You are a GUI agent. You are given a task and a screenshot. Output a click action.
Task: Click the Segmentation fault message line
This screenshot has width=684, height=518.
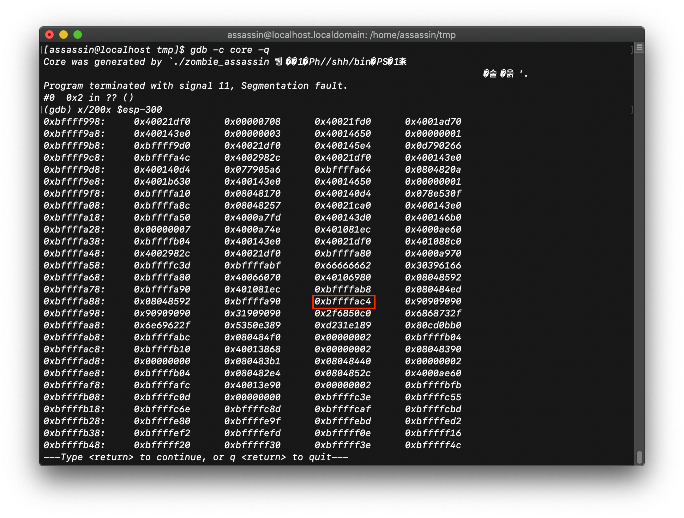coord(196,86)
